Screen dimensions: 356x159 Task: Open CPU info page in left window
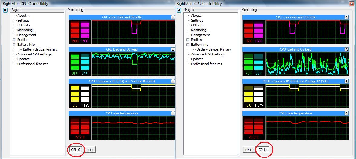click(23, 25)
